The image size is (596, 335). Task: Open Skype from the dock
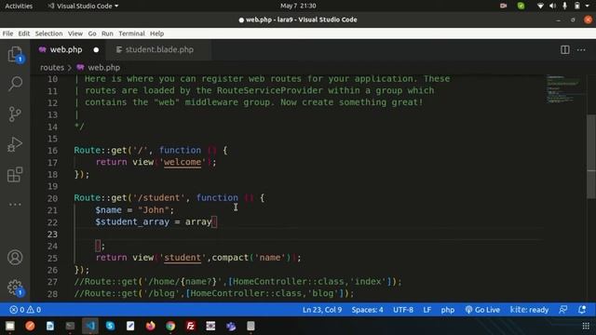[110, 326]
